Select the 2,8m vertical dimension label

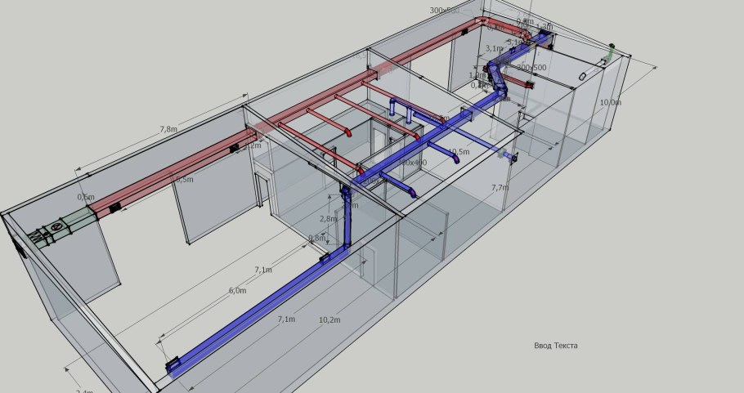(327, 219)
